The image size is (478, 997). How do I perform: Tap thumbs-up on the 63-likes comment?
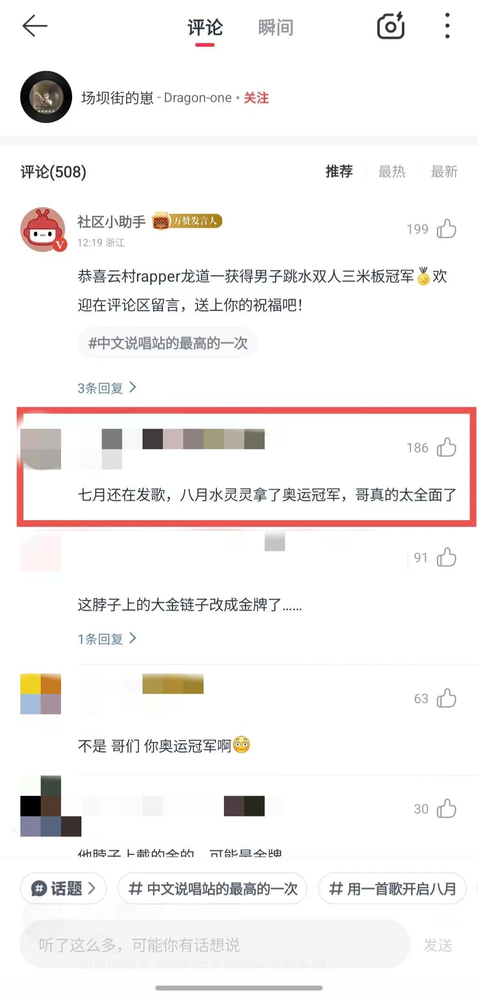point(446,698)
